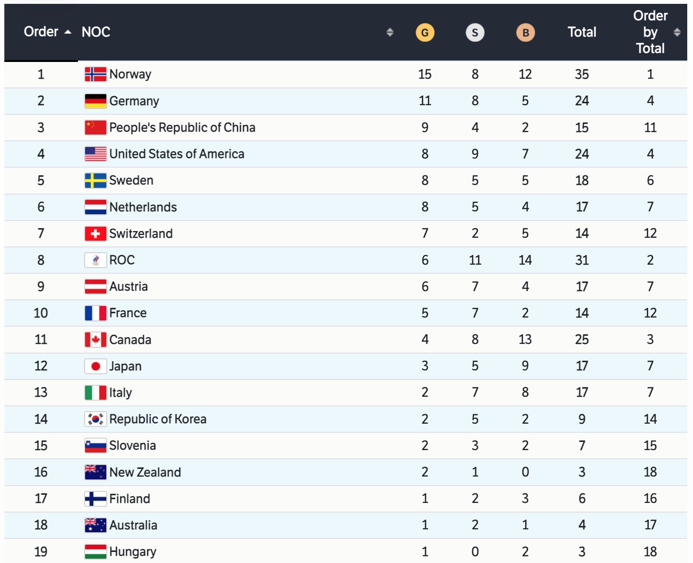Click the New Zealand flag icon
693x563 pixels.
coord(95,472)
